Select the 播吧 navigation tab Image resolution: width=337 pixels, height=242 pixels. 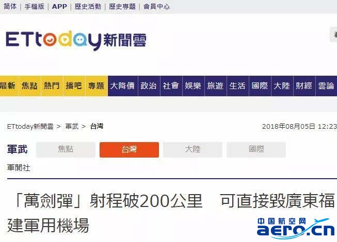click(74, 86)
